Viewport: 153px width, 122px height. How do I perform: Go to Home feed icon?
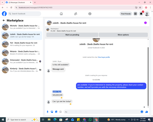(x=61, y=14)
